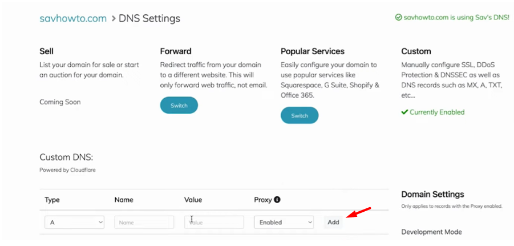Image resolution: width=514 pixels, height=246 pixels.
Task: Click the Currently Enabled checkmark icon
Action: [x=404, y=112]
